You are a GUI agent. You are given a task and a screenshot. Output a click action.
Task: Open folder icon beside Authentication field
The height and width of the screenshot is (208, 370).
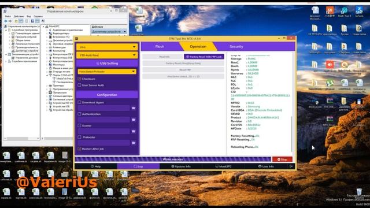point(134,120)
